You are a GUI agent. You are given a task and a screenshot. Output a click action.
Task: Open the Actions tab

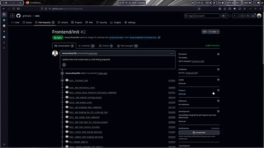[63, 22]
